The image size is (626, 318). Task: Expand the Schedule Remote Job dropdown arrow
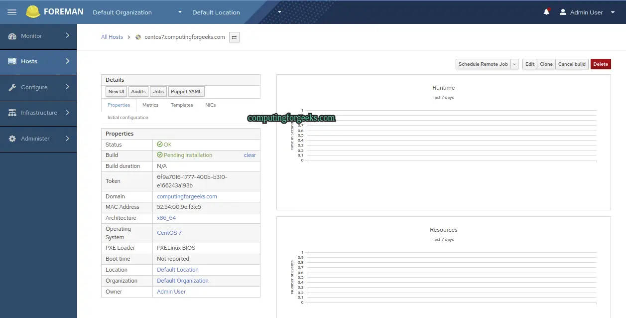click(514, 64)
